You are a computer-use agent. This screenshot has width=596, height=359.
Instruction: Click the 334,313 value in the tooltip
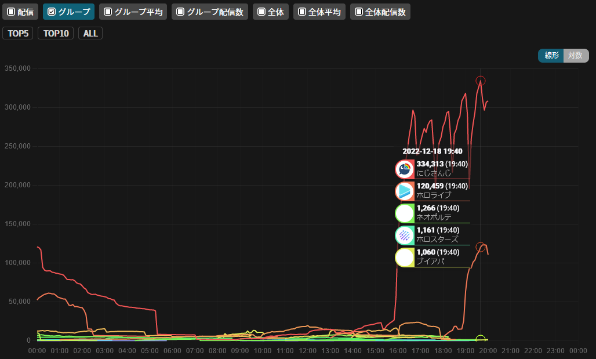[430, 164]
